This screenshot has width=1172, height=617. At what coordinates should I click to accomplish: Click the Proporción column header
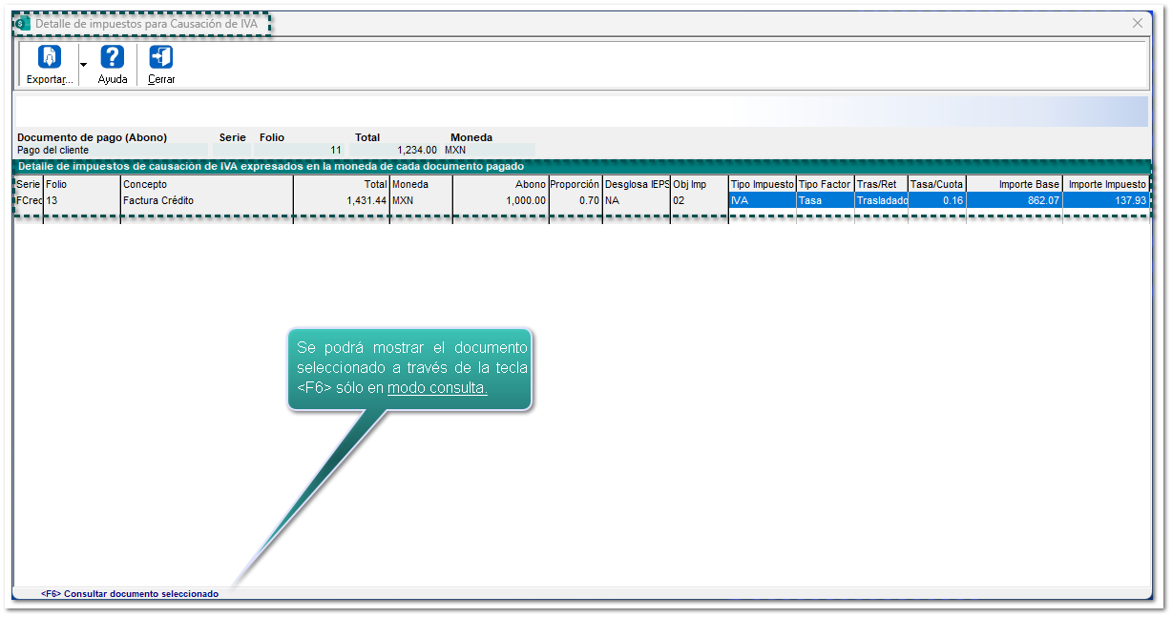pos(576,184)
